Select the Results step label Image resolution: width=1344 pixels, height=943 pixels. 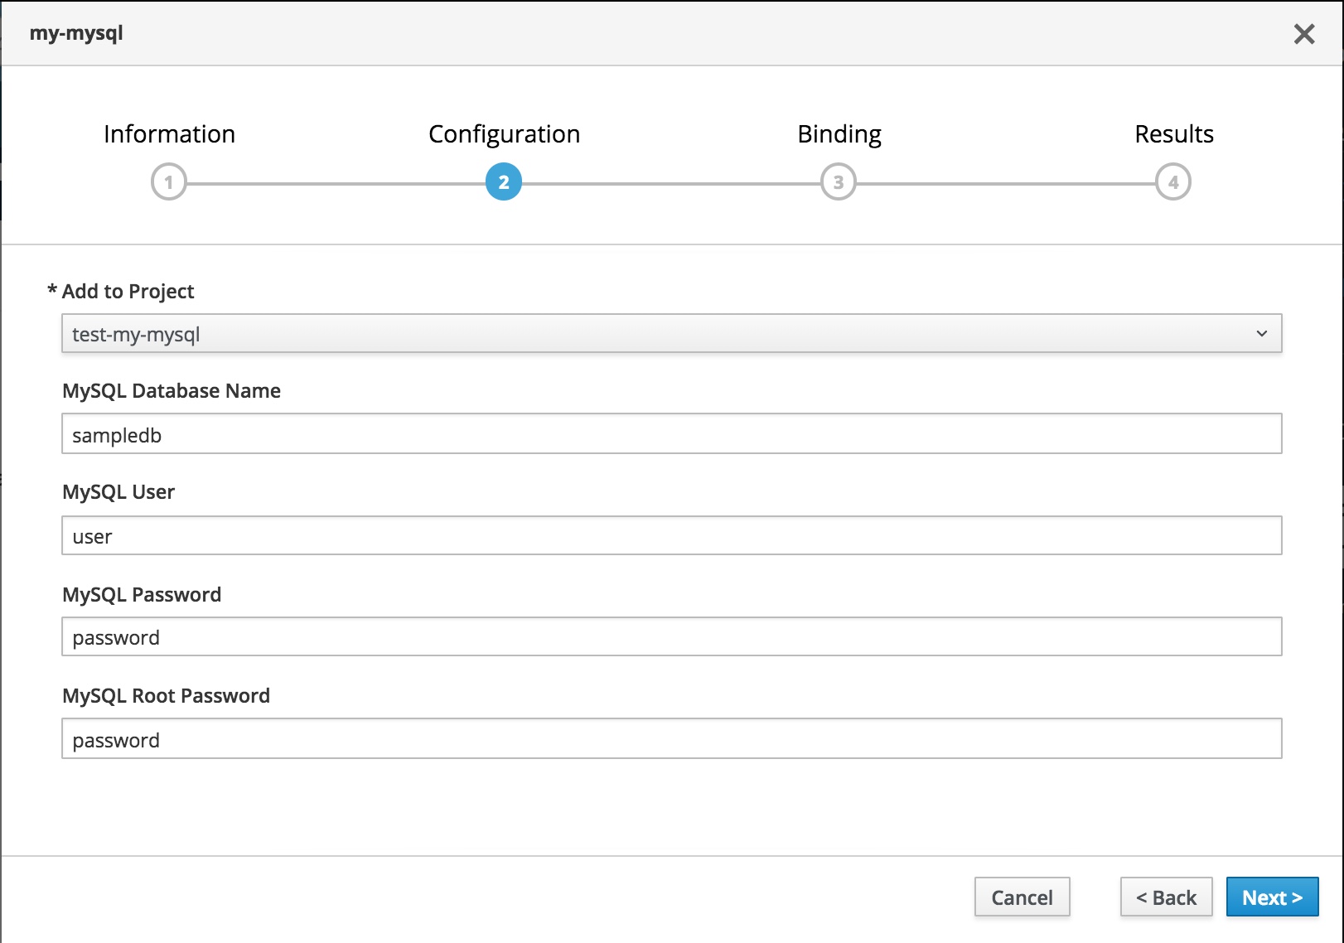click(1174, 134)
